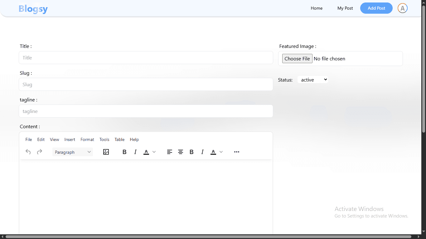Click the profile avatar icon
Screen dimensions: 426x239
402,8
